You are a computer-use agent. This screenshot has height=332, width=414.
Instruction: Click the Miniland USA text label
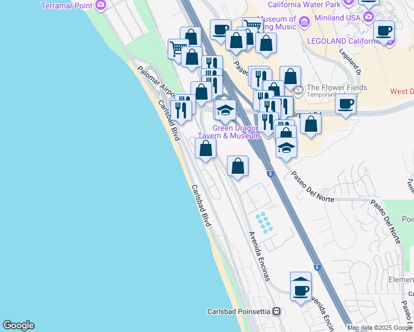coord(338,18)
